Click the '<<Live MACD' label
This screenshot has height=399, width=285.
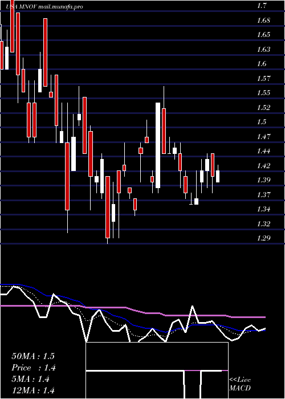[x=240, y=384]
